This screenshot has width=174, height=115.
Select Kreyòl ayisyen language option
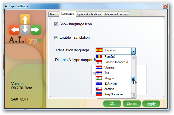click(114, 94)
